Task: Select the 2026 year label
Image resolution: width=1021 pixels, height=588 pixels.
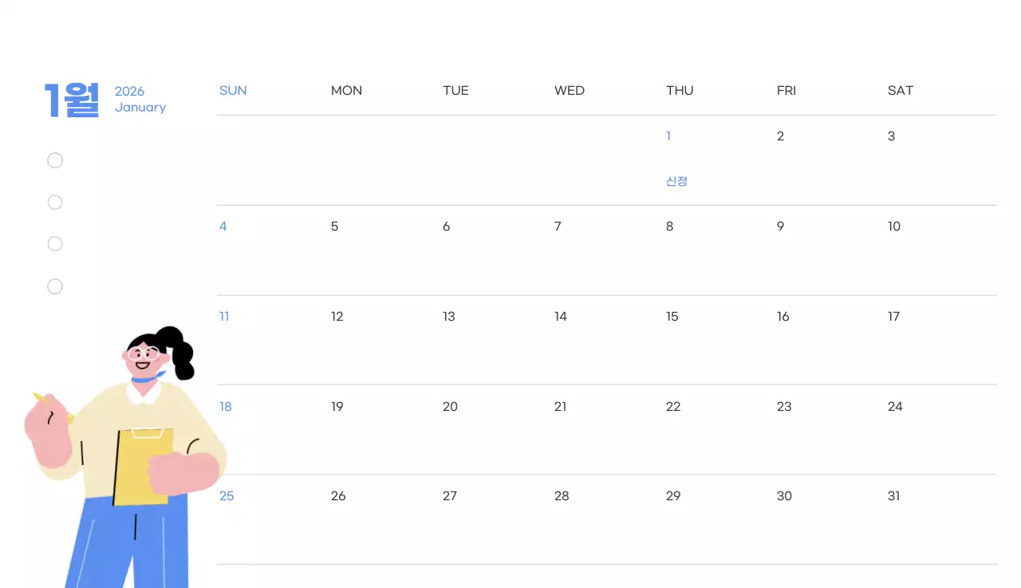Action: coord(129,91)
